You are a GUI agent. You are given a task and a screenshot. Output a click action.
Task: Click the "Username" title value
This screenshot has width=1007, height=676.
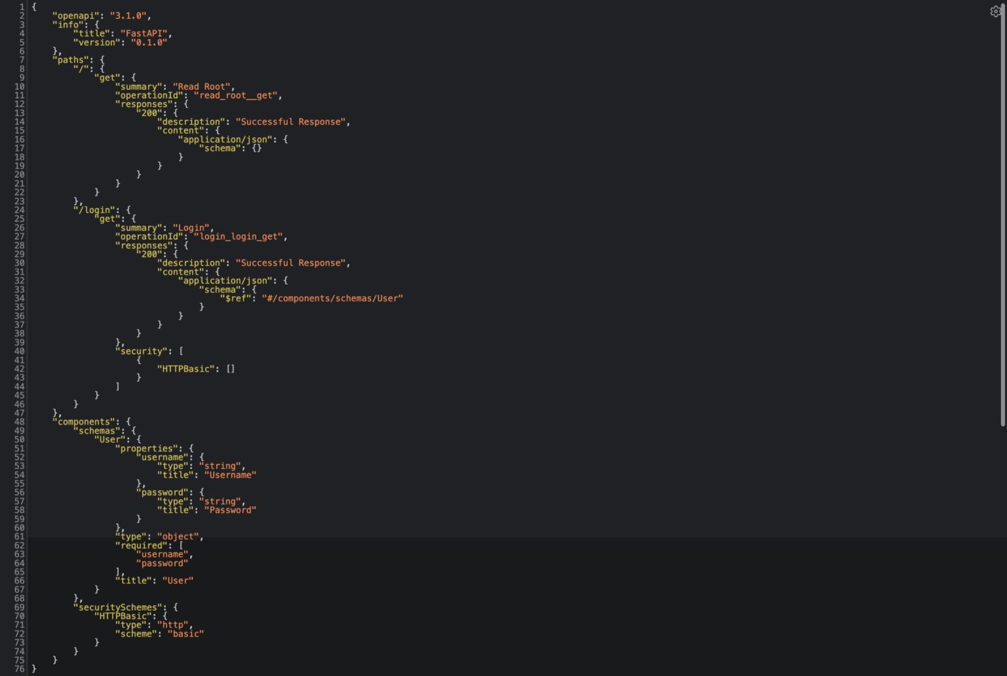230,475
